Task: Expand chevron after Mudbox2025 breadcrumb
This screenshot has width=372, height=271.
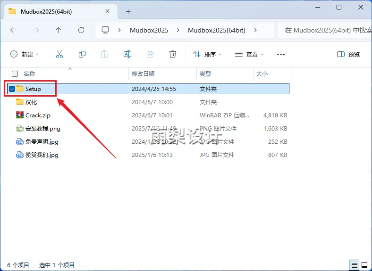Action: (178, 30)
